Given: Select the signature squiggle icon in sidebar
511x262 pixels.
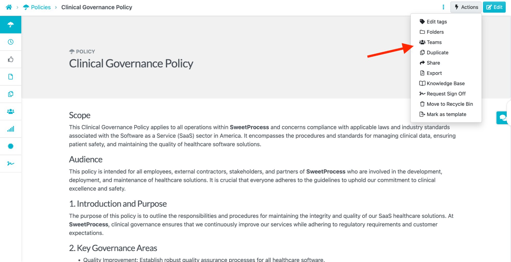Looking at the screenshot, I should (x=10, y=163).
